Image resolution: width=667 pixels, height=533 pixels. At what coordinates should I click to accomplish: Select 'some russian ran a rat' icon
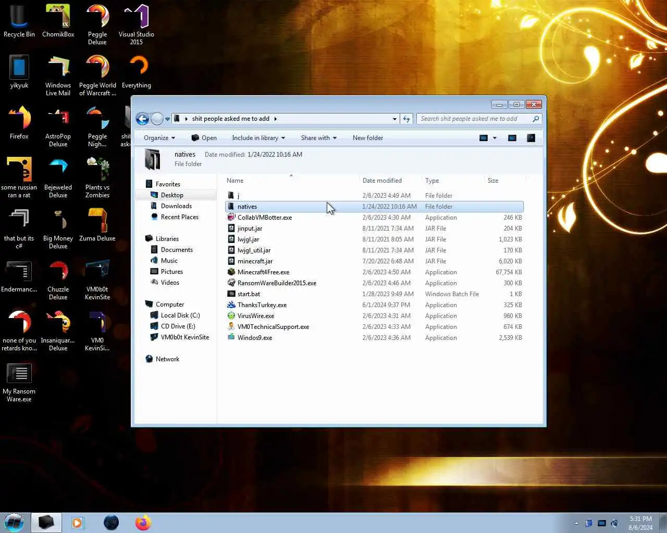(x=19, y=178)
